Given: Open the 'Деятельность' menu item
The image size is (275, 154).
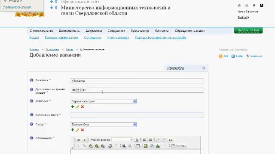Looking at the screenshot, I should click(69, 30).
